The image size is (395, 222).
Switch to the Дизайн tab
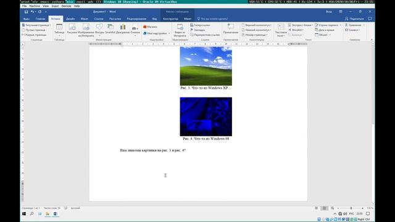coord(70,19)
